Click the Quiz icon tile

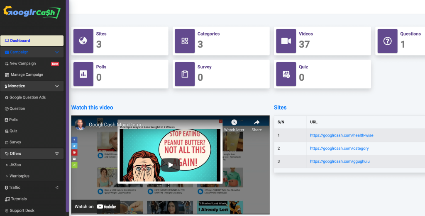point(286,74)
